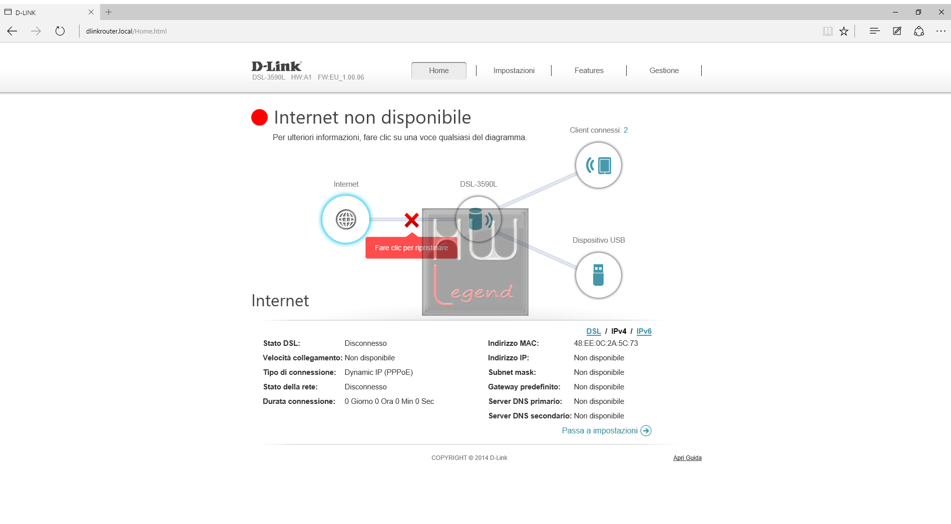Viewport: 951px width, 524px height.
Task: Open the browser Hub lines icon
Action: click(874, 31)
